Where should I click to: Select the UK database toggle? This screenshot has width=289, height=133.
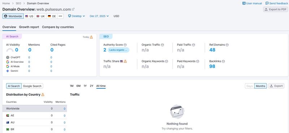tap(40, 16)
